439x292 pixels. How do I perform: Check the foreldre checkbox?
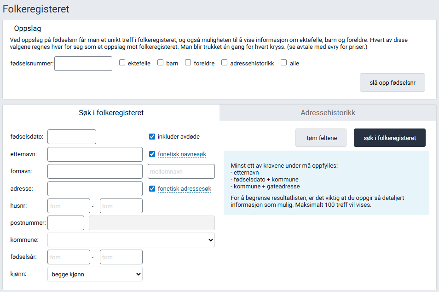(187, 63)
